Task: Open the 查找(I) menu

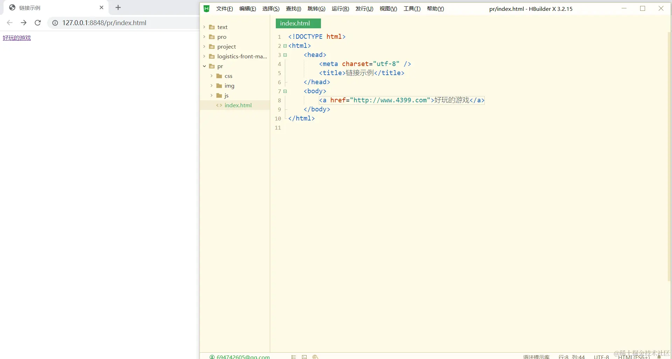Action: pos(293,9)
